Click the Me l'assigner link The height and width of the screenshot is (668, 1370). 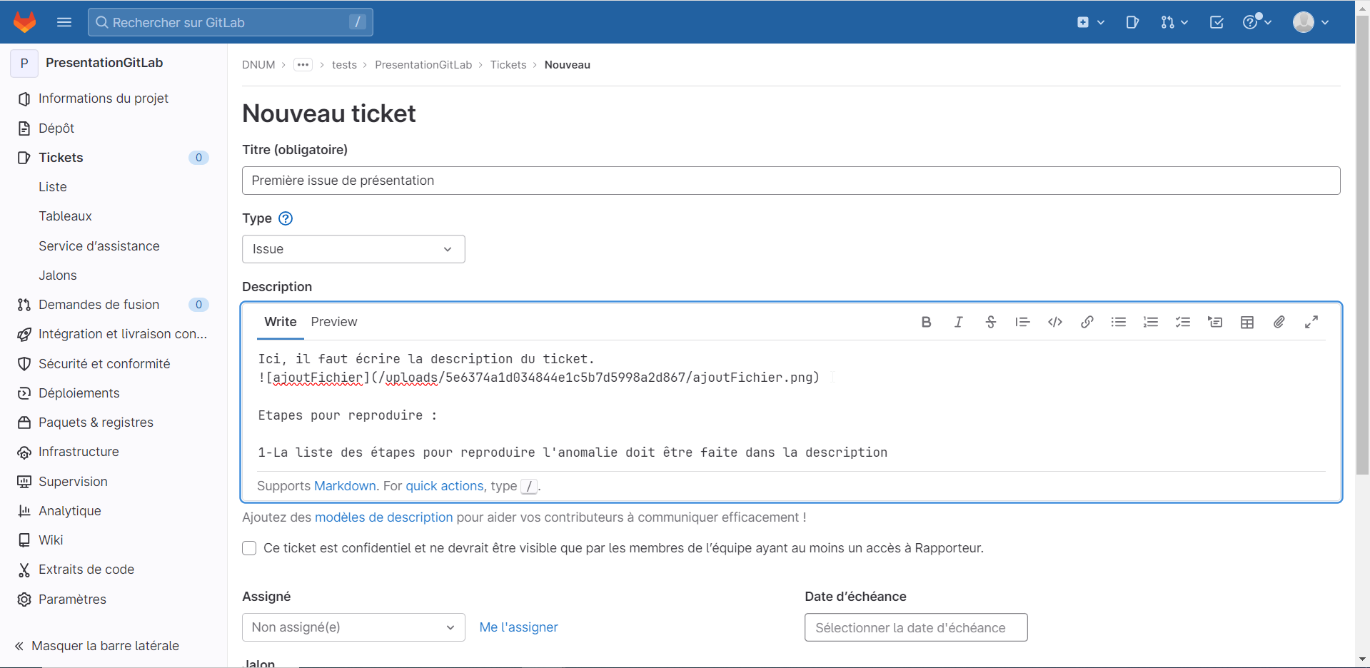(x=518, y=627)
